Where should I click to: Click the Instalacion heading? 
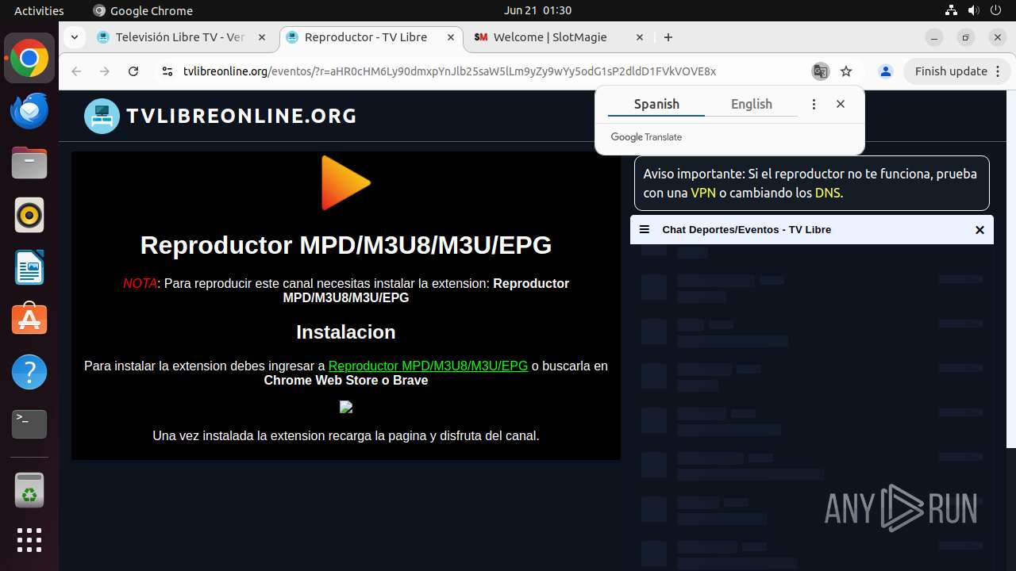point(345,331)
